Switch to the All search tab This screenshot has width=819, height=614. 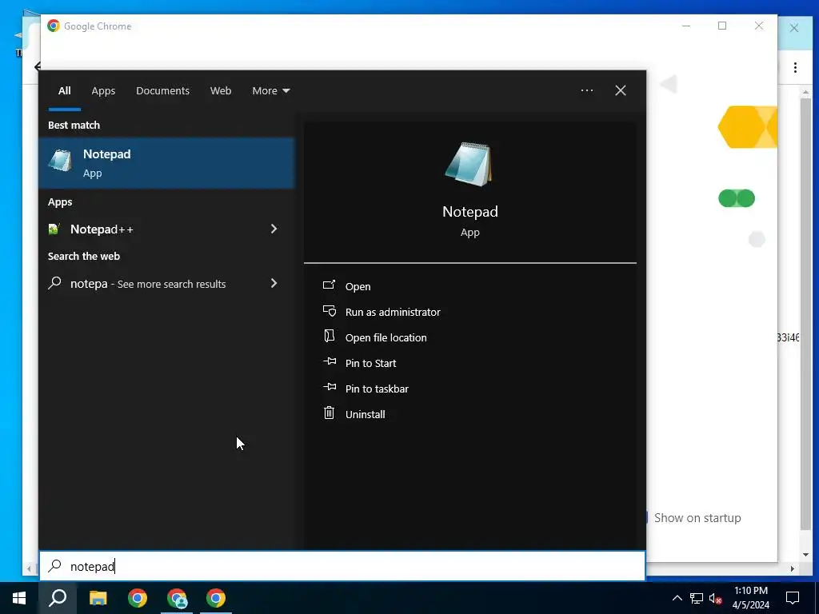[x=64, y=90]
